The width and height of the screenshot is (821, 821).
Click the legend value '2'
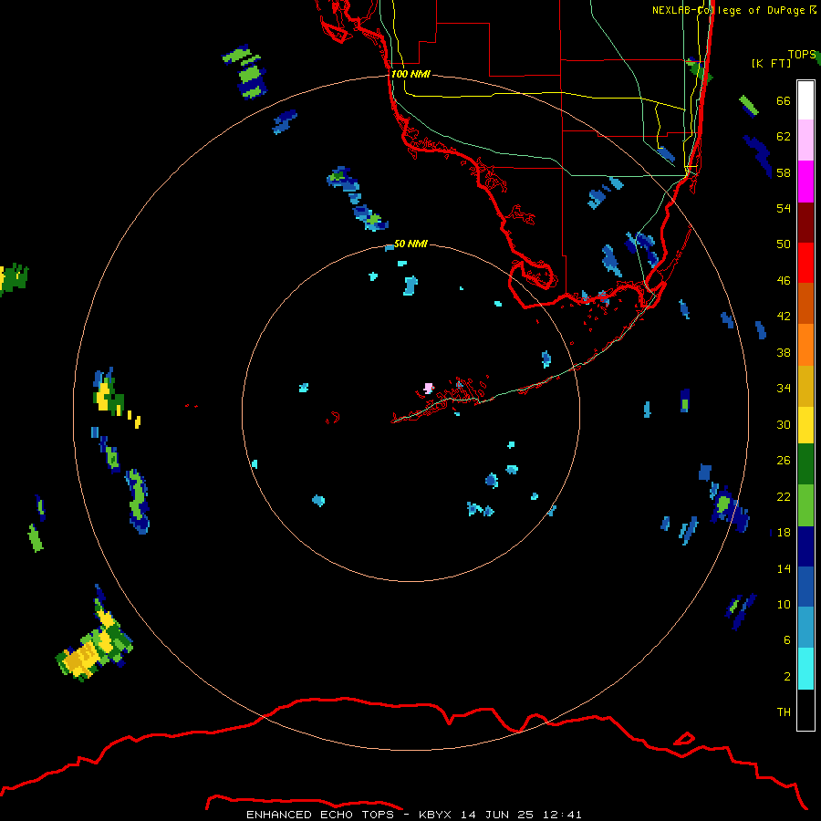point(787,677)
